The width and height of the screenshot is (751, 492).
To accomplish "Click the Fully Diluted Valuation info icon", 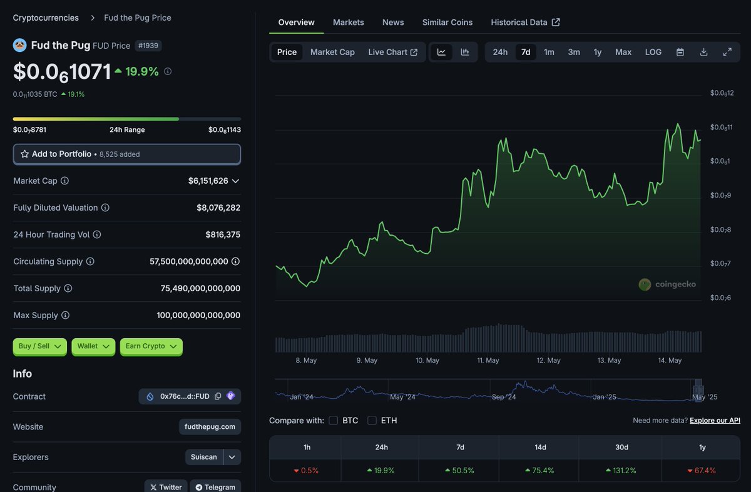I will 105,208.
